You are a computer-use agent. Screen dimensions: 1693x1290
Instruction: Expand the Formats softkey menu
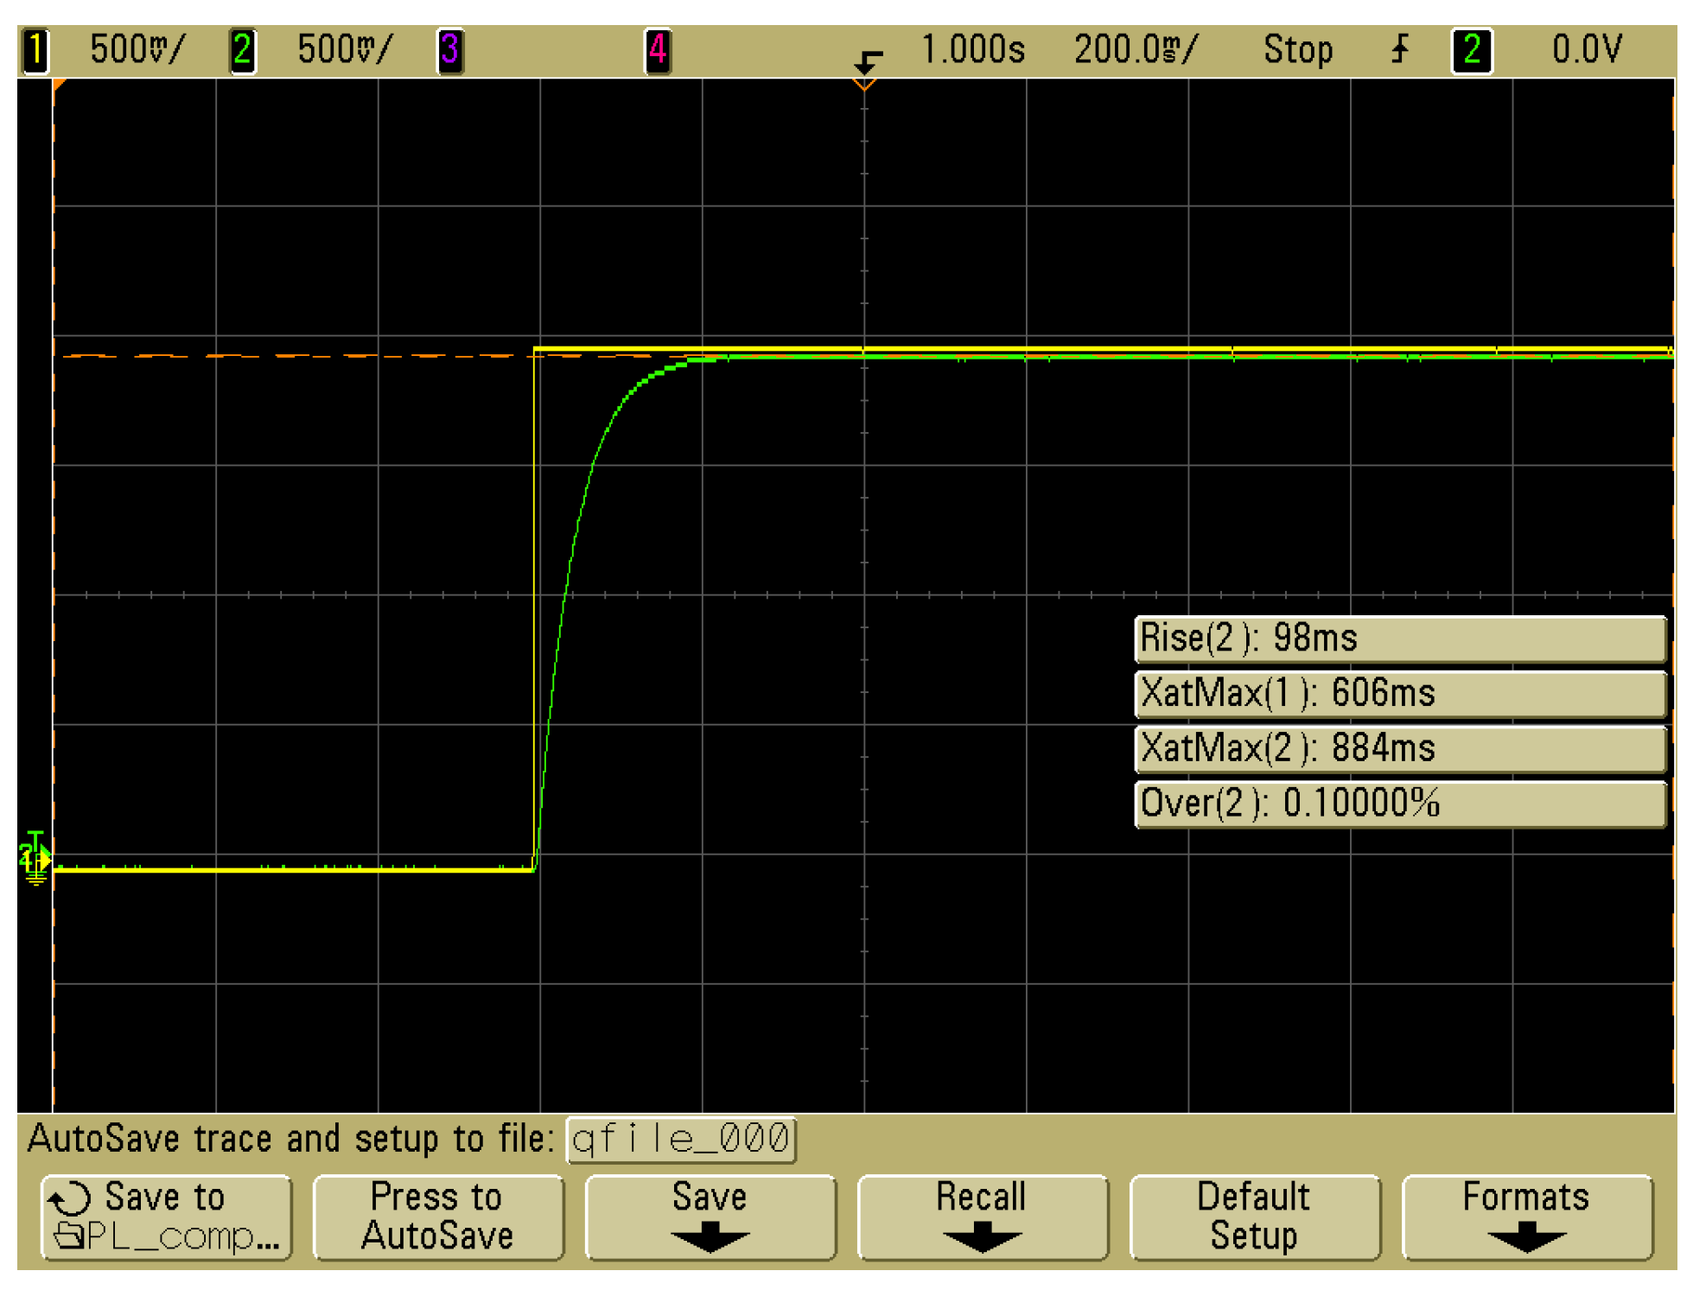click(x=1526, y=1217)
